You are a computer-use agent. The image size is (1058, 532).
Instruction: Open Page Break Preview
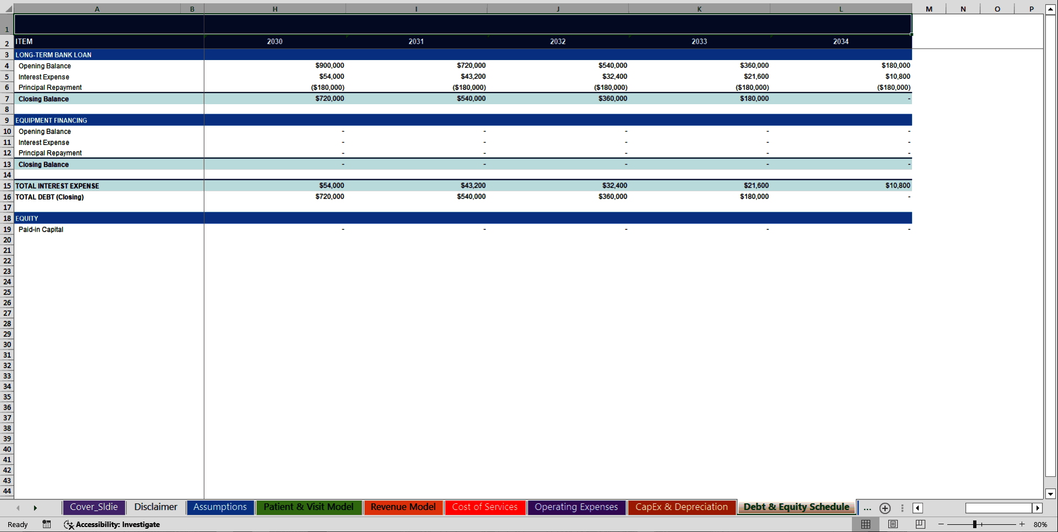click(920, 524)
